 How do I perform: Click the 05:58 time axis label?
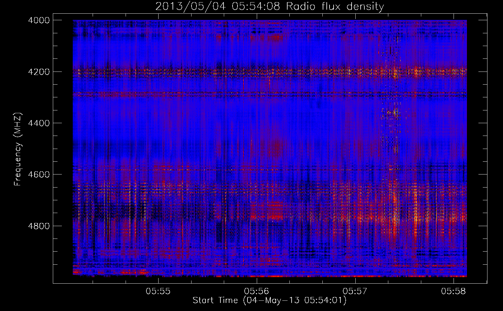(454, 291)
